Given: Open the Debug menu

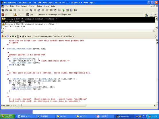Looking at the screenshot, I should coord(40,6).
